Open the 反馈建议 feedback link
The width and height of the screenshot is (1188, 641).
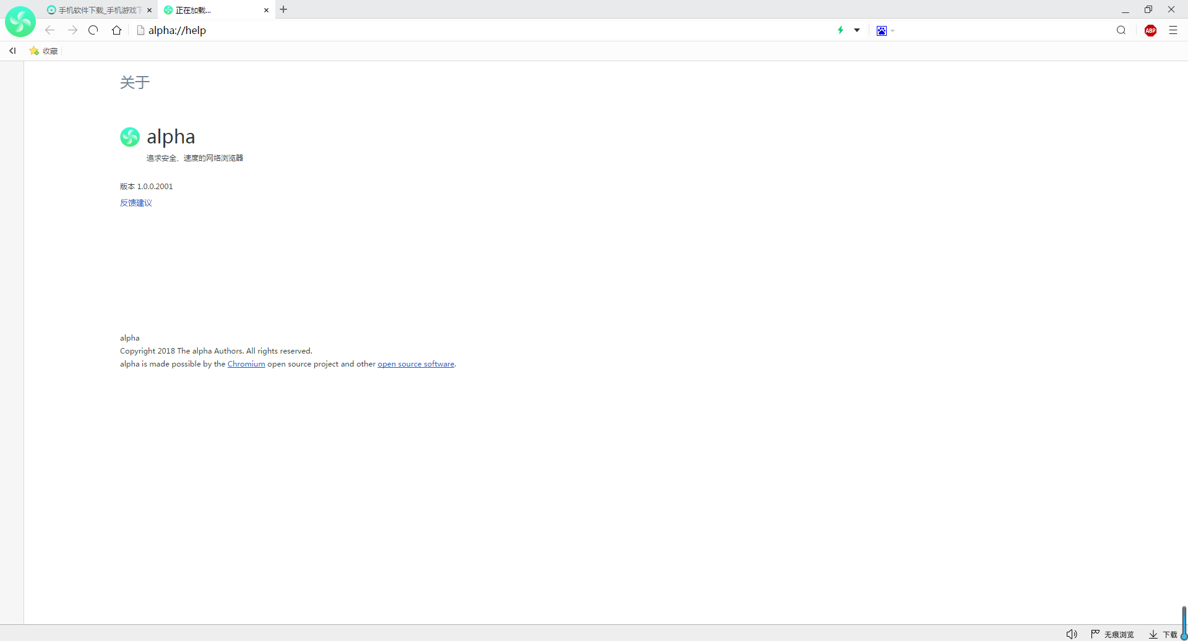coord(136,203)
